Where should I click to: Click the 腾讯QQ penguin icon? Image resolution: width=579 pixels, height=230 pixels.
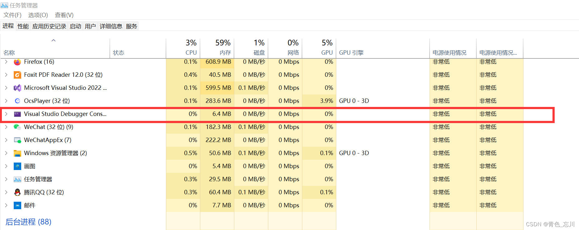click(x=17, y=192)
